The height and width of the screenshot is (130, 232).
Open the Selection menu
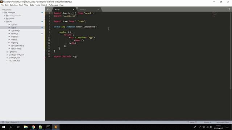[14, 5]
